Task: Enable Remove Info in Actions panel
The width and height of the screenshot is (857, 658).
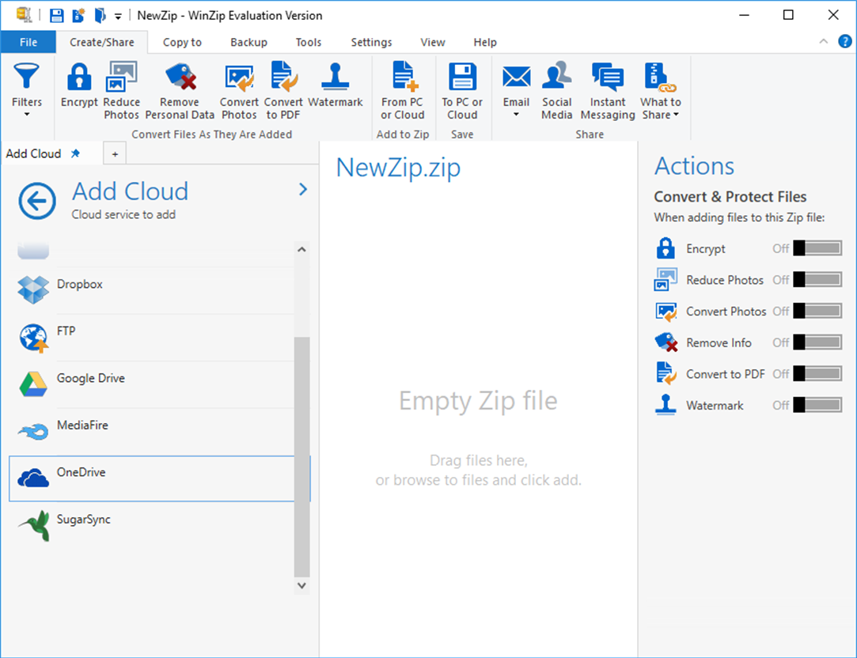Action: [x=818, y=342]
